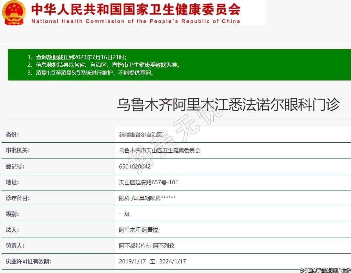Click the second notice line about 卫生健康委数据
This screenshot has width=351, height=273.
(x=104, y=65)
